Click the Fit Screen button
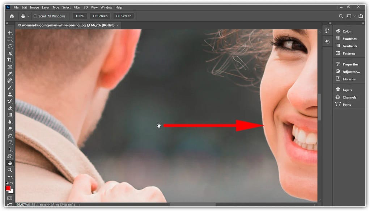Image resolution: width=370 pixels, height=211 pixels. pyautogui.click(x=100, y=16)
